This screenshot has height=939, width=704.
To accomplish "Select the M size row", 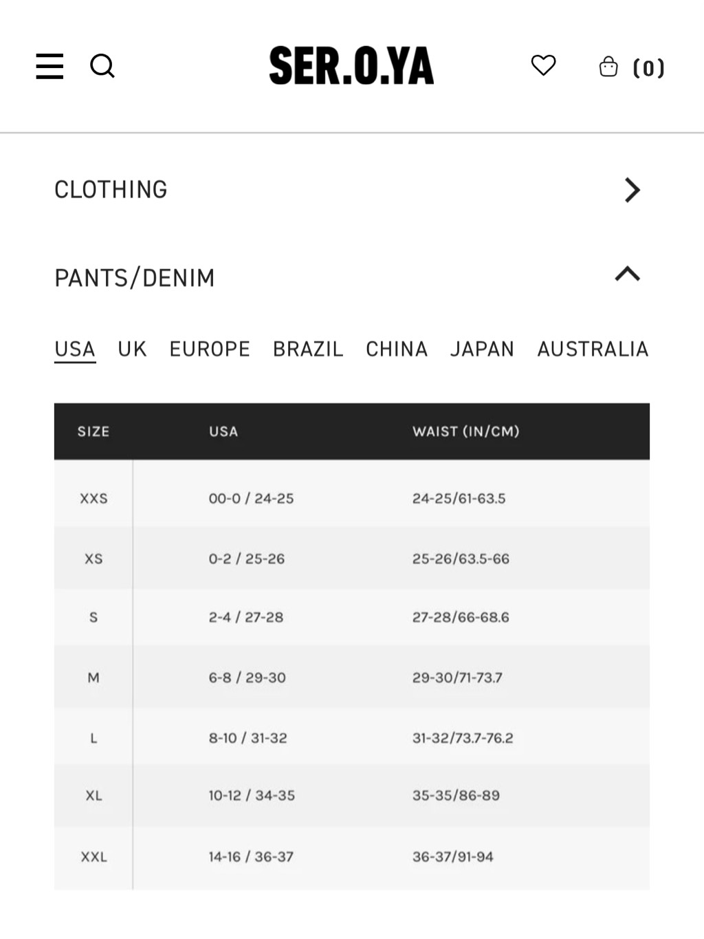I will click(352, 678).
